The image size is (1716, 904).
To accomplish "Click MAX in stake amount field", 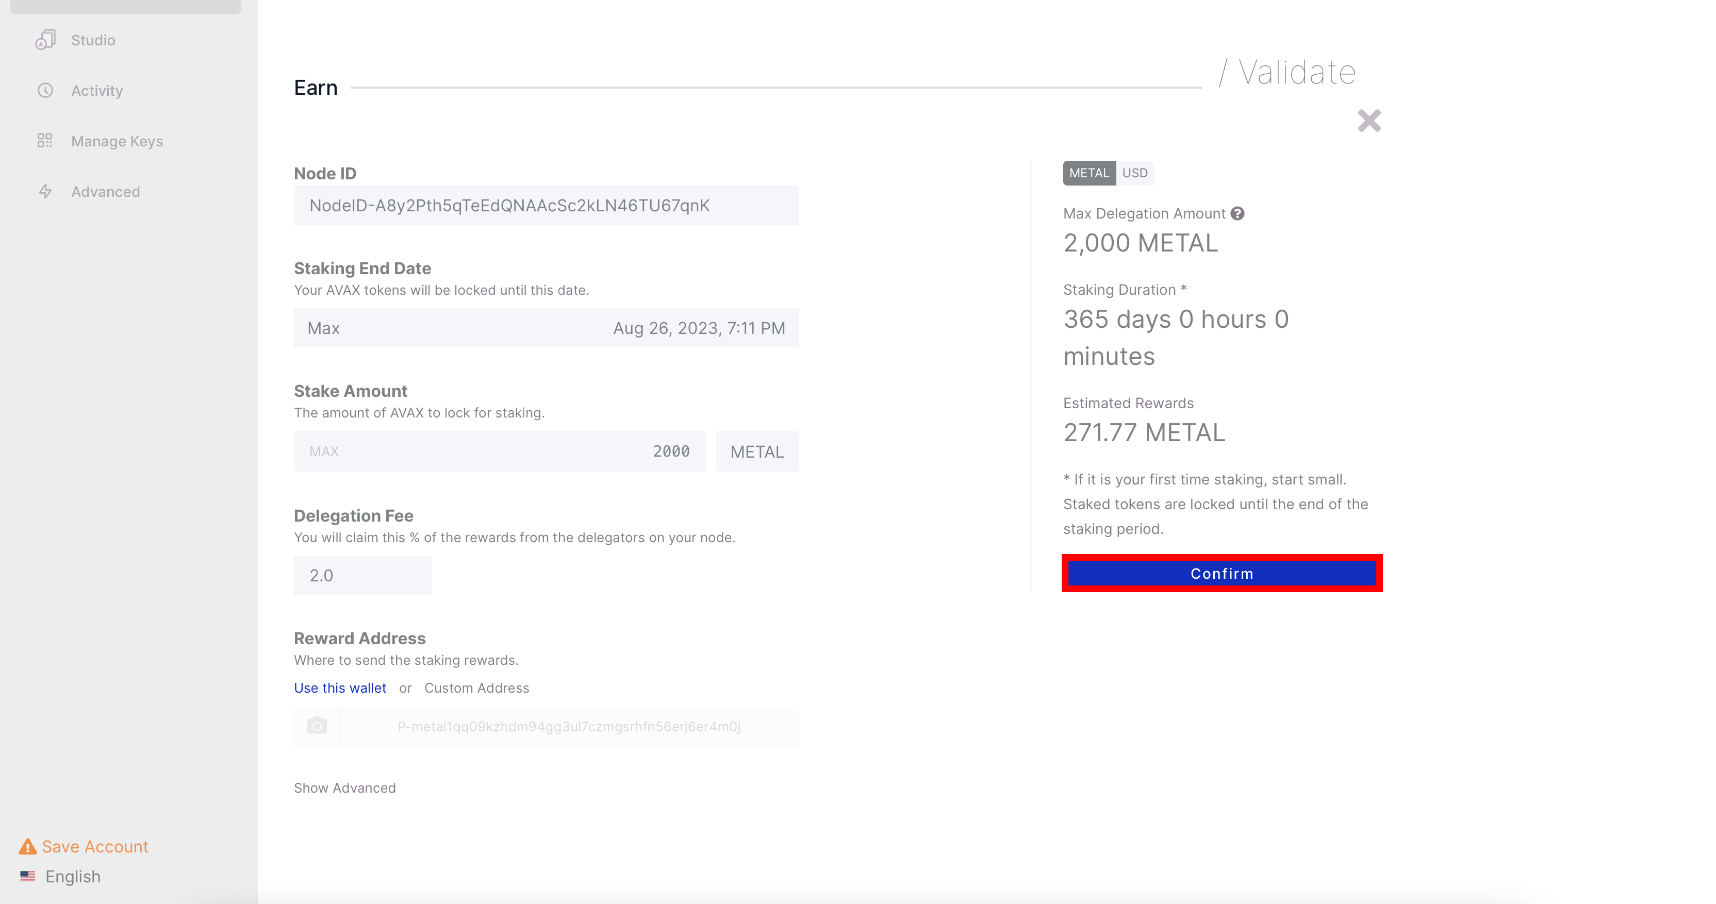I will pyautogui.click(x=324, y=451).
